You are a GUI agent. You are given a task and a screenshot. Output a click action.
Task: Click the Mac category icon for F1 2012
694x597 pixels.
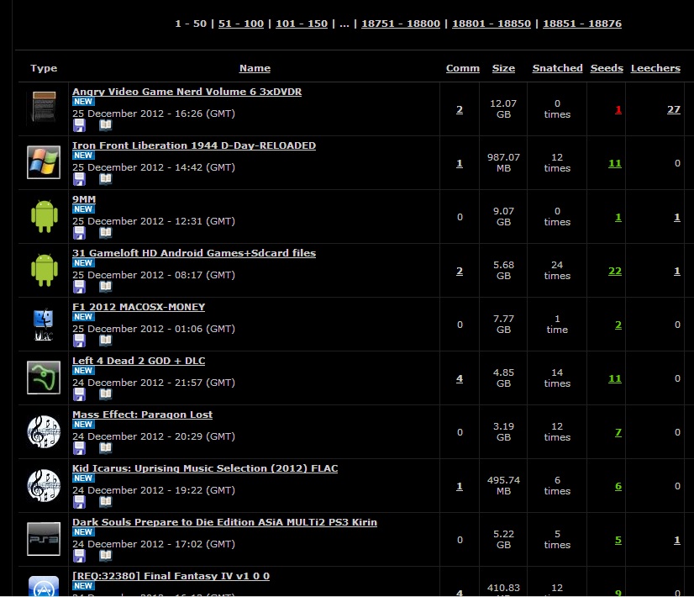click(x=44, y=325)
